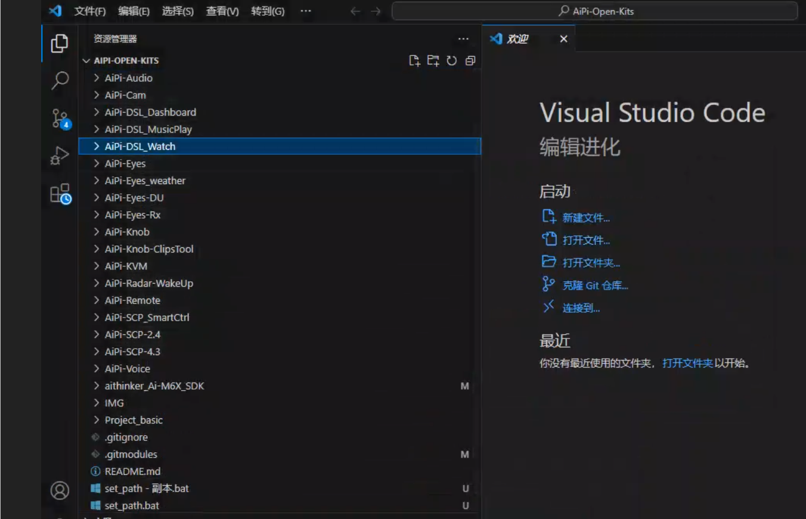Click the 克隆 Git 仓库... link
806x519 pixels.
[596, 285]
